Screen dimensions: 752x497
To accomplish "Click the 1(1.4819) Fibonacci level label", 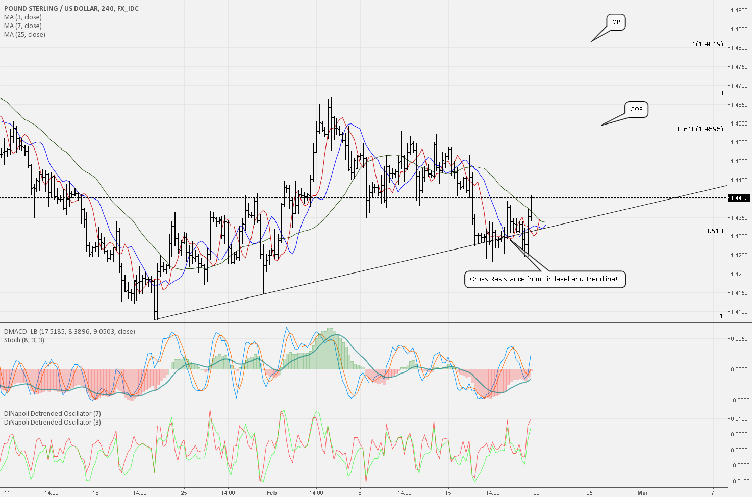I will (708, 44).
